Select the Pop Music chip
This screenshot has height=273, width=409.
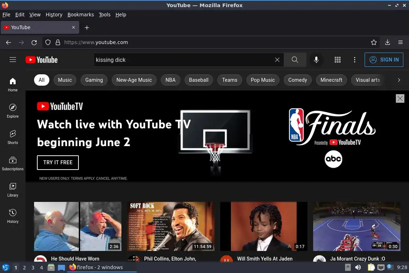pyautogui.click(x=263, y=80)
